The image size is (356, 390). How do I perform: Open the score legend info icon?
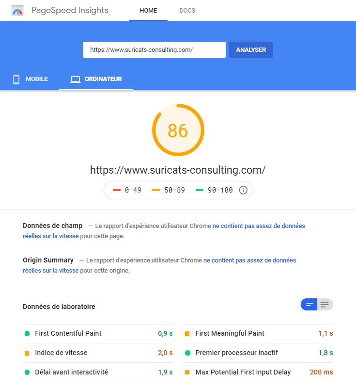(243, 190)
